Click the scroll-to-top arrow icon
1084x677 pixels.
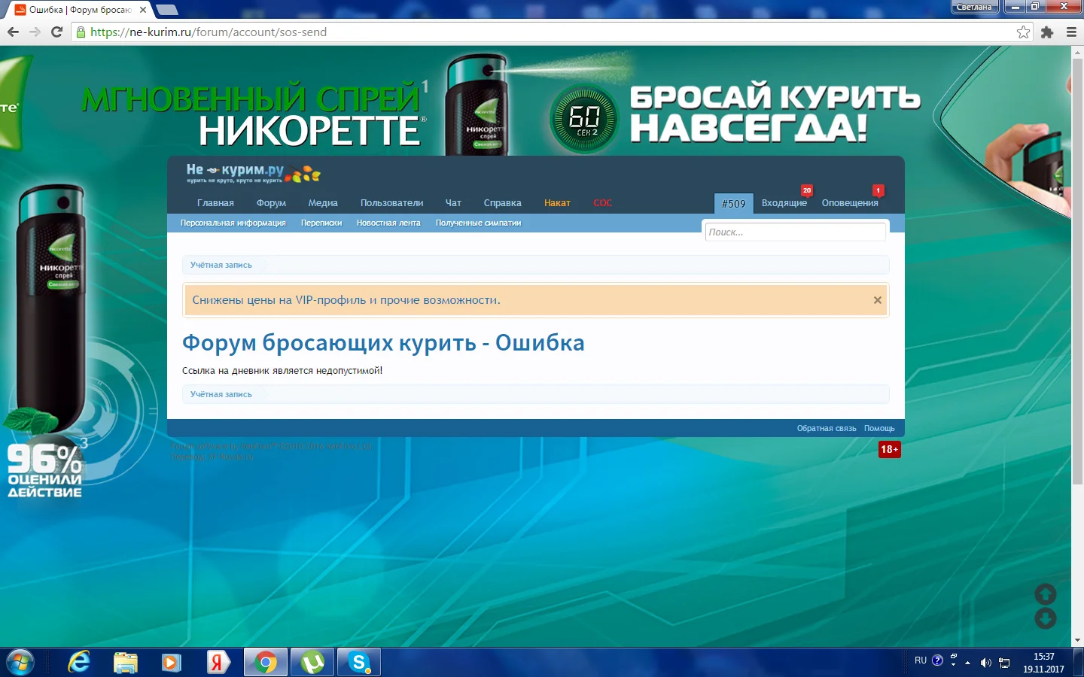(1045, 594)
